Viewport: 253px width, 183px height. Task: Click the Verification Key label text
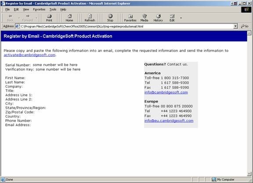coord(19,70)
